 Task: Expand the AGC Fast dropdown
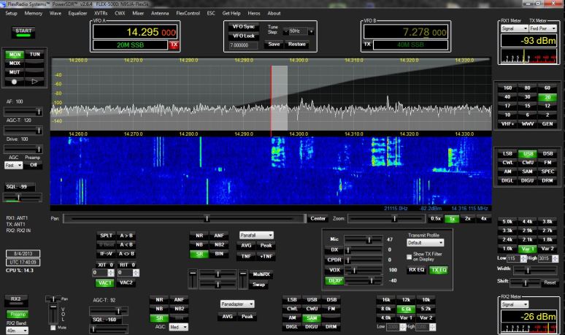pyautogui.click(x=13, y=165)
